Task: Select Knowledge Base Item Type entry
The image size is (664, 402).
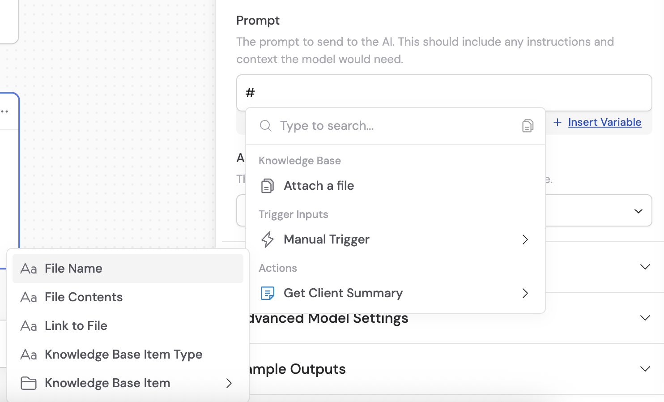Action: tap(123, 354)
